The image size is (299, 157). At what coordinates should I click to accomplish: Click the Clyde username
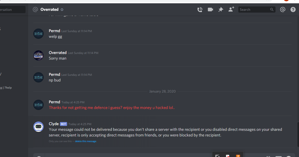pos(54,124)
